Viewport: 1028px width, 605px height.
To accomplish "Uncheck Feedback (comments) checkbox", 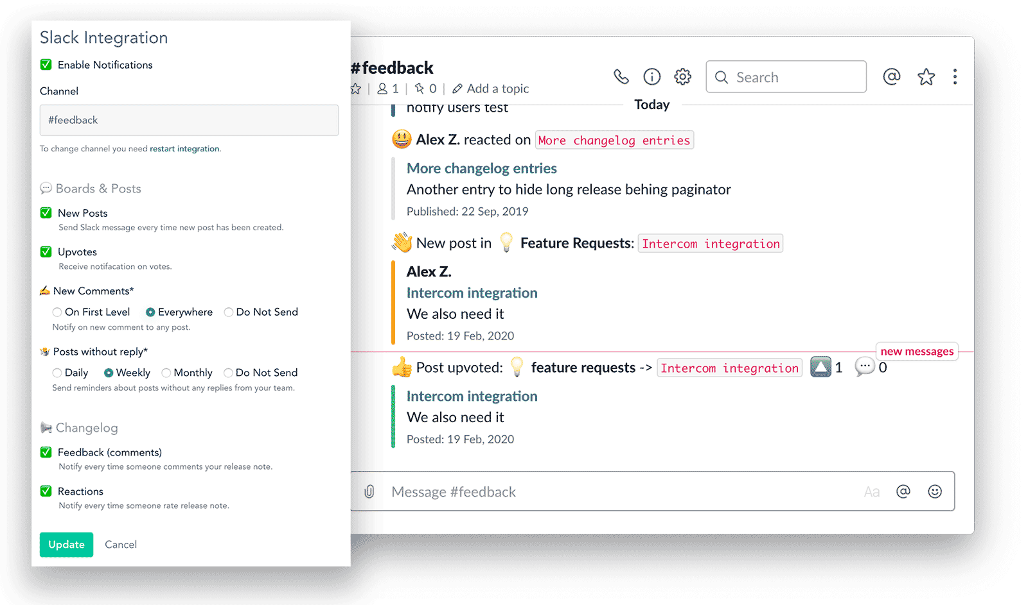I will point(46,452).
